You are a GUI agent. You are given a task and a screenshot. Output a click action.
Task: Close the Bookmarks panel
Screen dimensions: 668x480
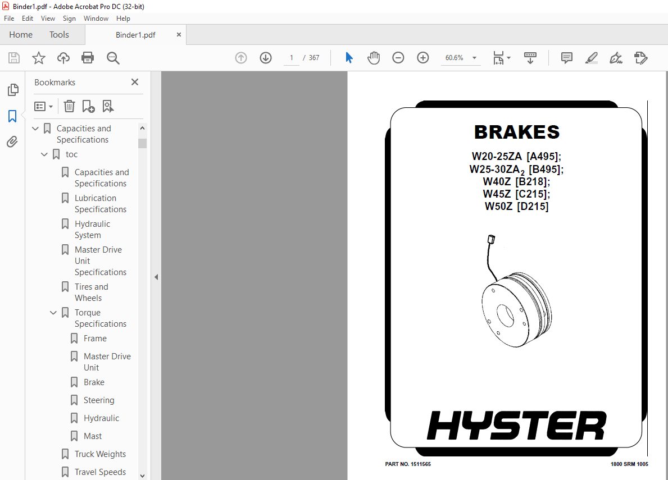[x=135, y=82]
